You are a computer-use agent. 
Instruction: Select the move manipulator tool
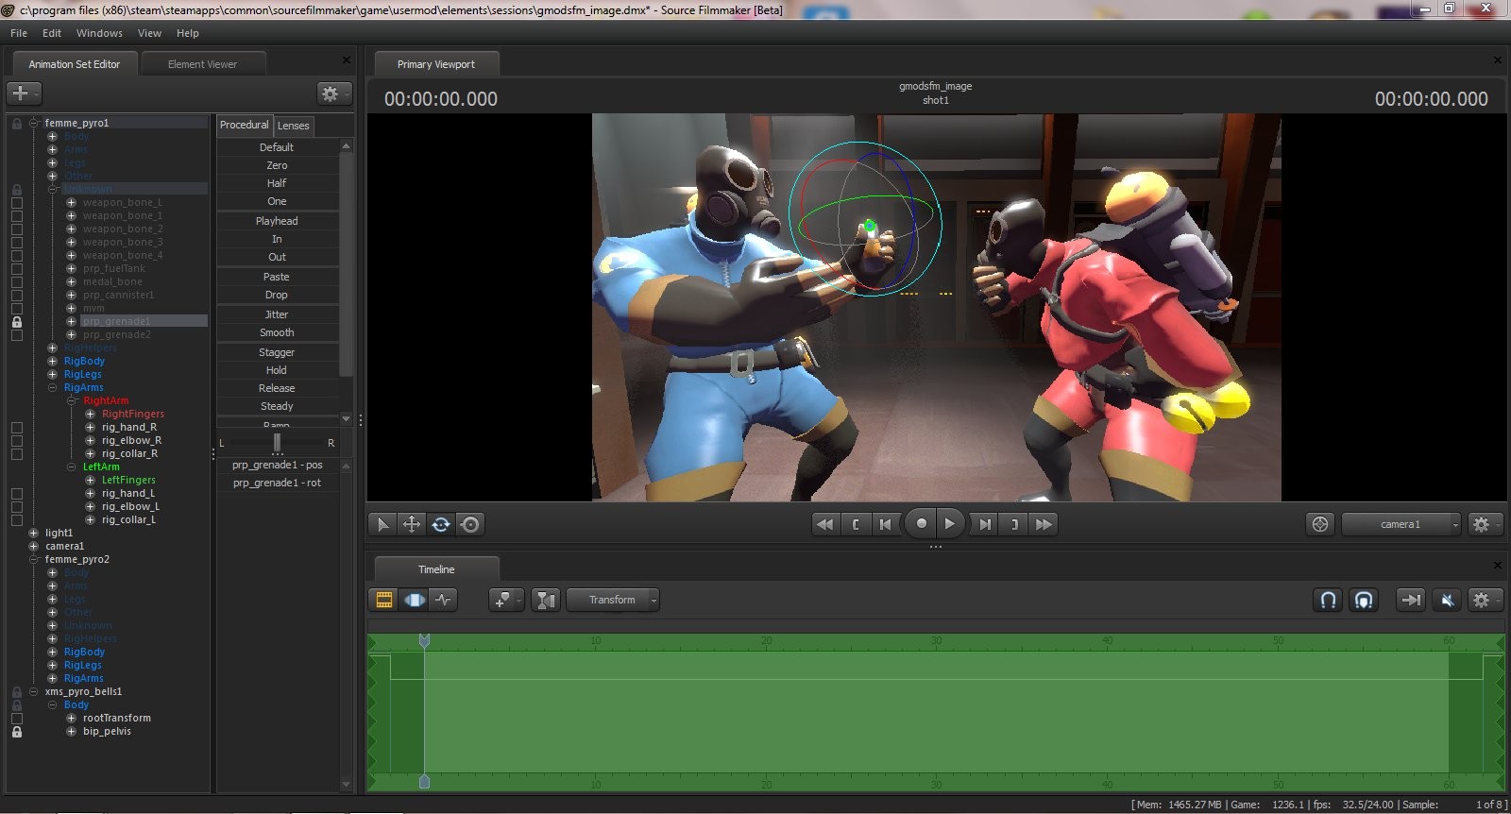coord(412,524)
